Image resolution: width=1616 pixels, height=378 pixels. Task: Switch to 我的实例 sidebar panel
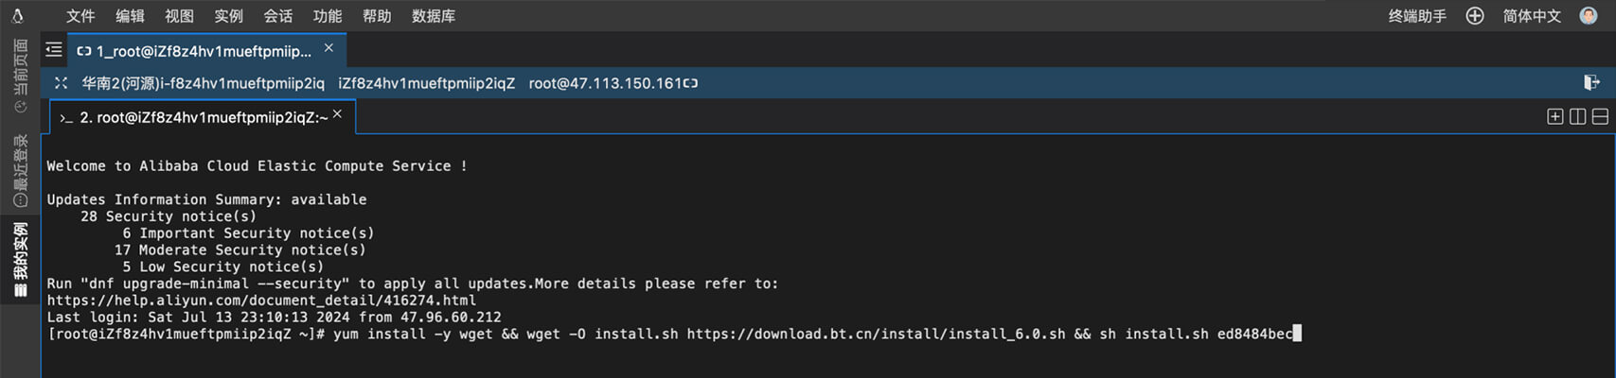(20, 260)
